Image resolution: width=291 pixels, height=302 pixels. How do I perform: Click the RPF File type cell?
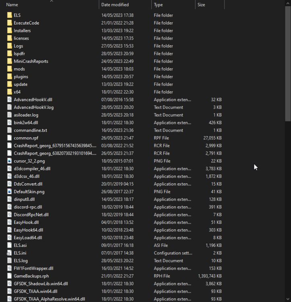(x=161, y=138)
